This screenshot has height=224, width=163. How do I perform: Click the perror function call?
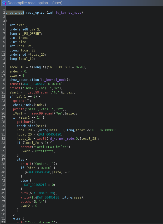[26, 147]
